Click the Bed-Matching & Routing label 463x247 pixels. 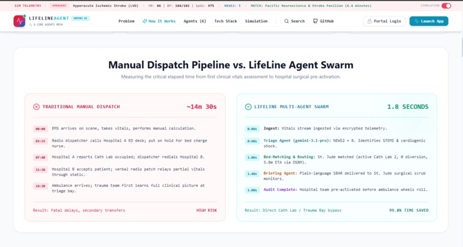(290, 157)
